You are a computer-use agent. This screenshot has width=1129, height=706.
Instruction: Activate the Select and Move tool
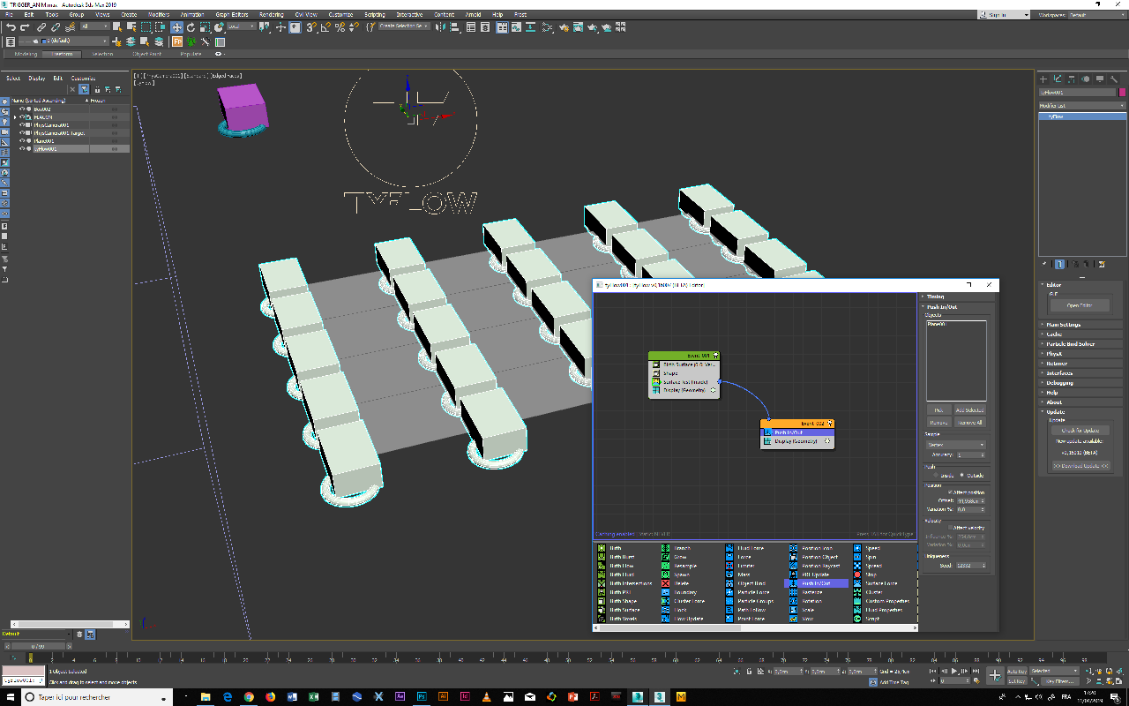(x=176, y=27)
